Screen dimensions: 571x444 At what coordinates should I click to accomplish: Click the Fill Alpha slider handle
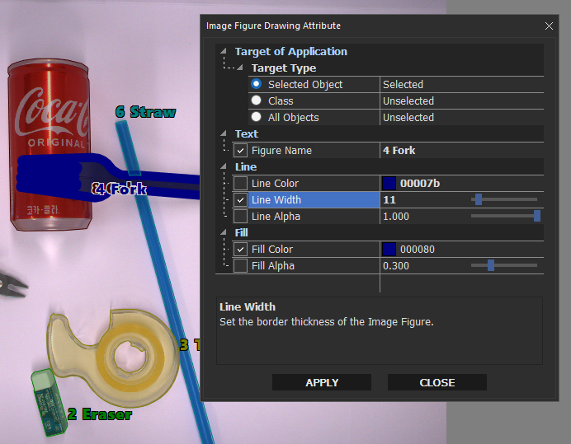click(491, 265)
